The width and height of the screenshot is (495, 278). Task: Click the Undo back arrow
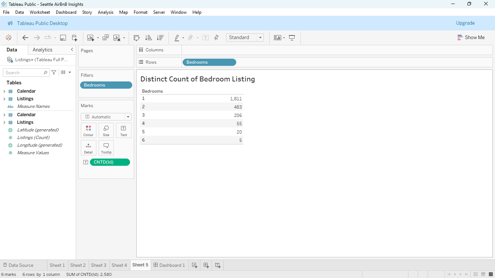tap(25, 38)
